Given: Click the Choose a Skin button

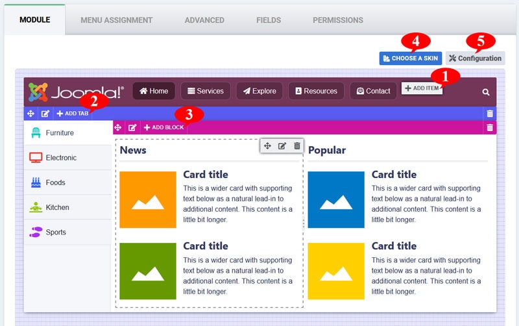Looking at the screenshot, I should pos(411,58).
